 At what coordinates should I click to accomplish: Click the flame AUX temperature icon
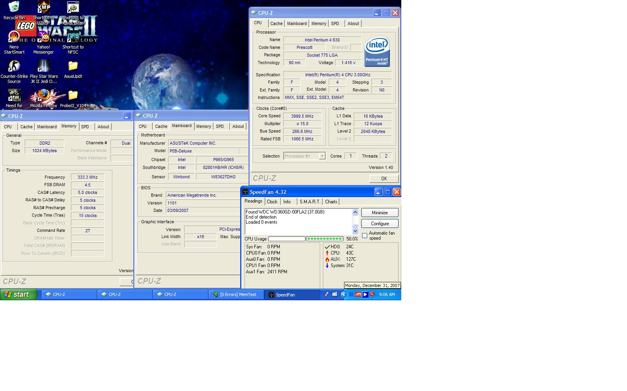point(327,259)
